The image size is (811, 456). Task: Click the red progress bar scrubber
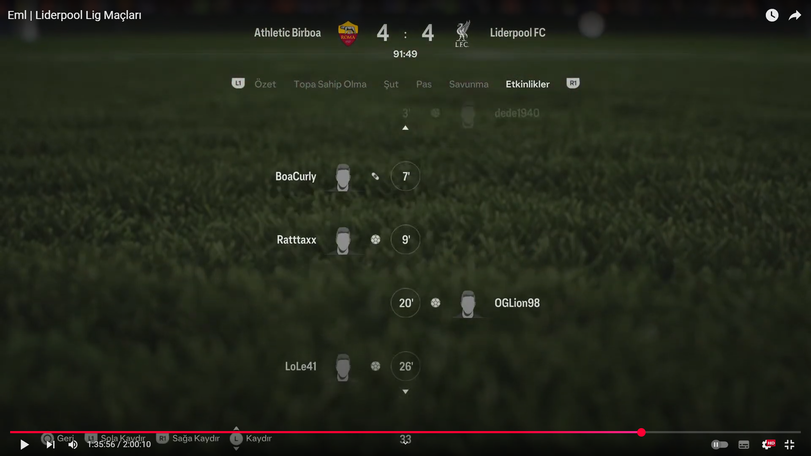click(641, 432)
